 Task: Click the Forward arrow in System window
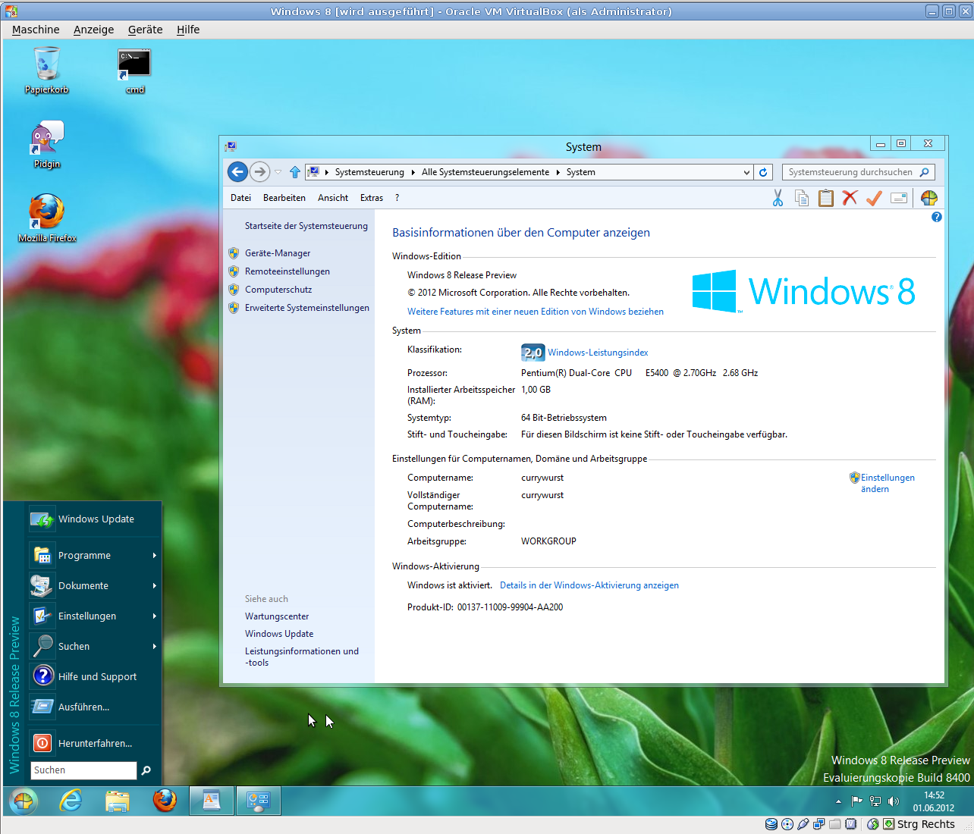259,172
